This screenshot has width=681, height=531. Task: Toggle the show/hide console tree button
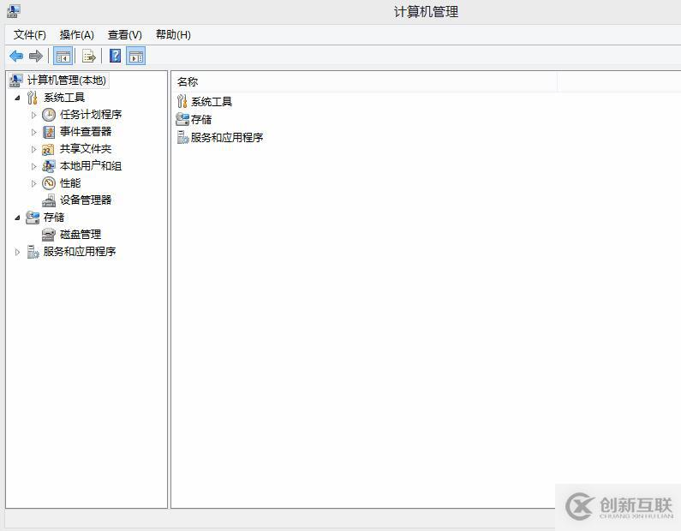point(63,56)
